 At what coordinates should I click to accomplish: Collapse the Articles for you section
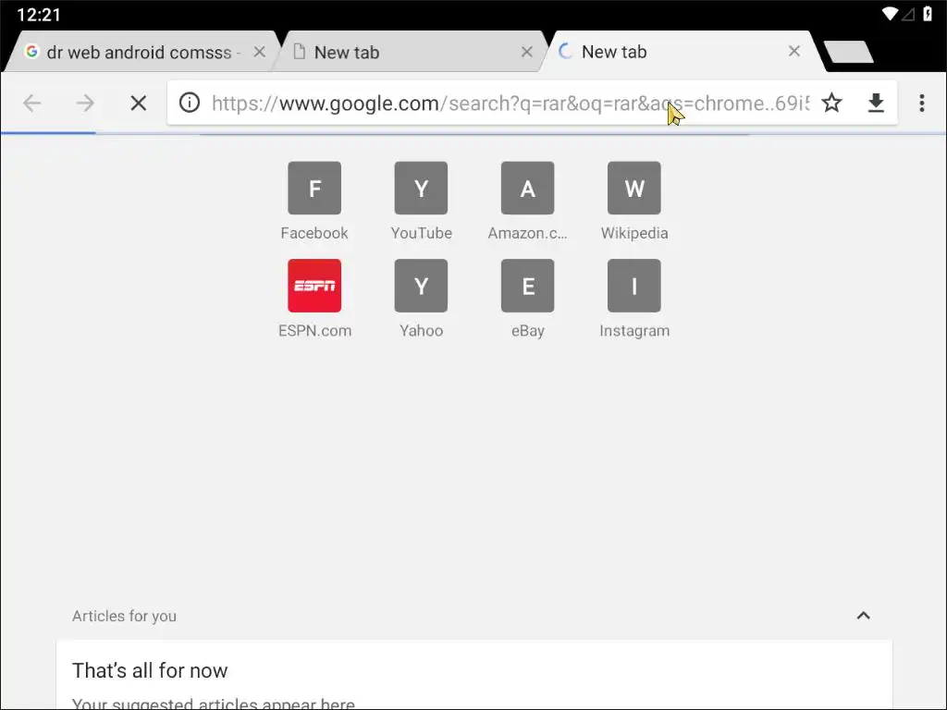pos(864,616)
